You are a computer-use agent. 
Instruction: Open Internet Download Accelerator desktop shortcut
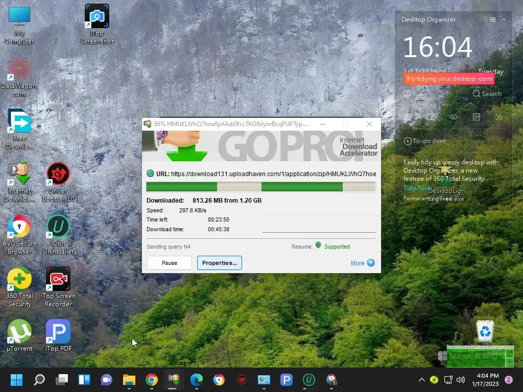[x=19, y=182]
